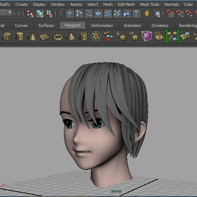Screen dimensions: 197x197
Task: Open the menu set dropdown arrow
Action: (10, 12)
